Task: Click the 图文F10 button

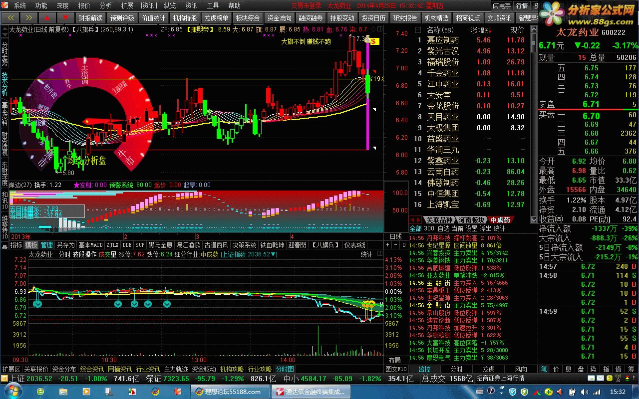Action: tap(396, 369)
